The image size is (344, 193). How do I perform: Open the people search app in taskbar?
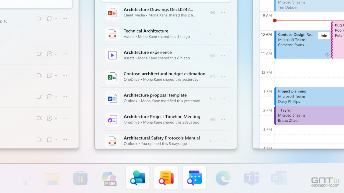click(x=138, y=178)
